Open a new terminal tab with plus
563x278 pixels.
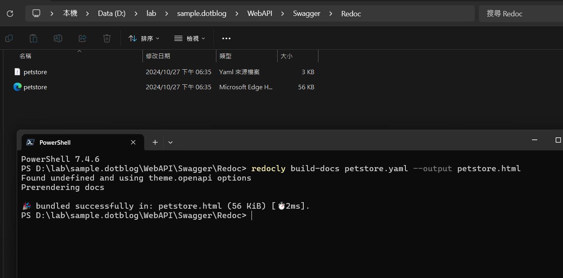[155, 142]
